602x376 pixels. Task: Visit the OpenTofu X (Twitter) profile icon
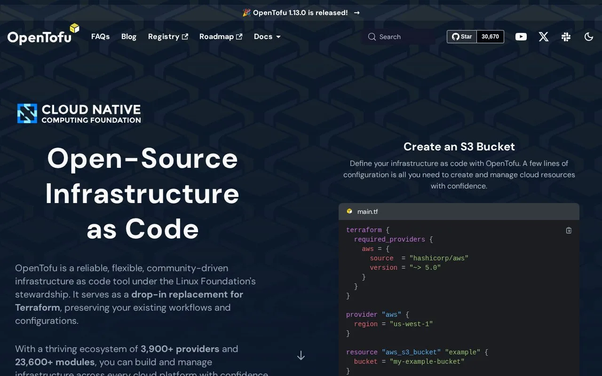click(544, 37)
